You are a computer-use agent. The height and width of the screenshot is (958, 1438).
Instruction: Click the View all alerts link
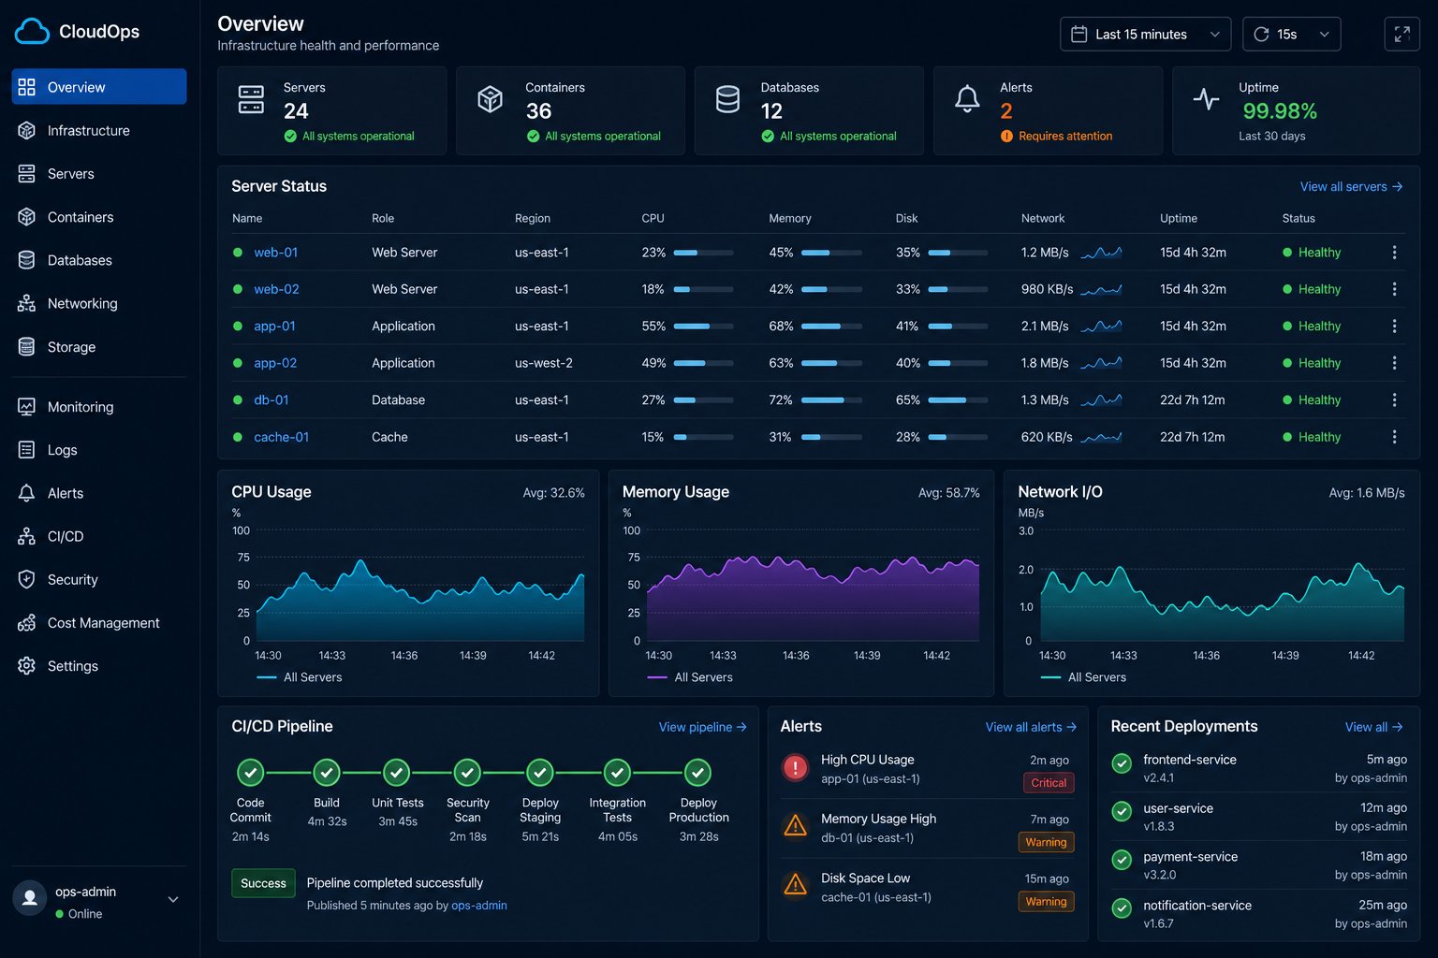click(1031, 727)
